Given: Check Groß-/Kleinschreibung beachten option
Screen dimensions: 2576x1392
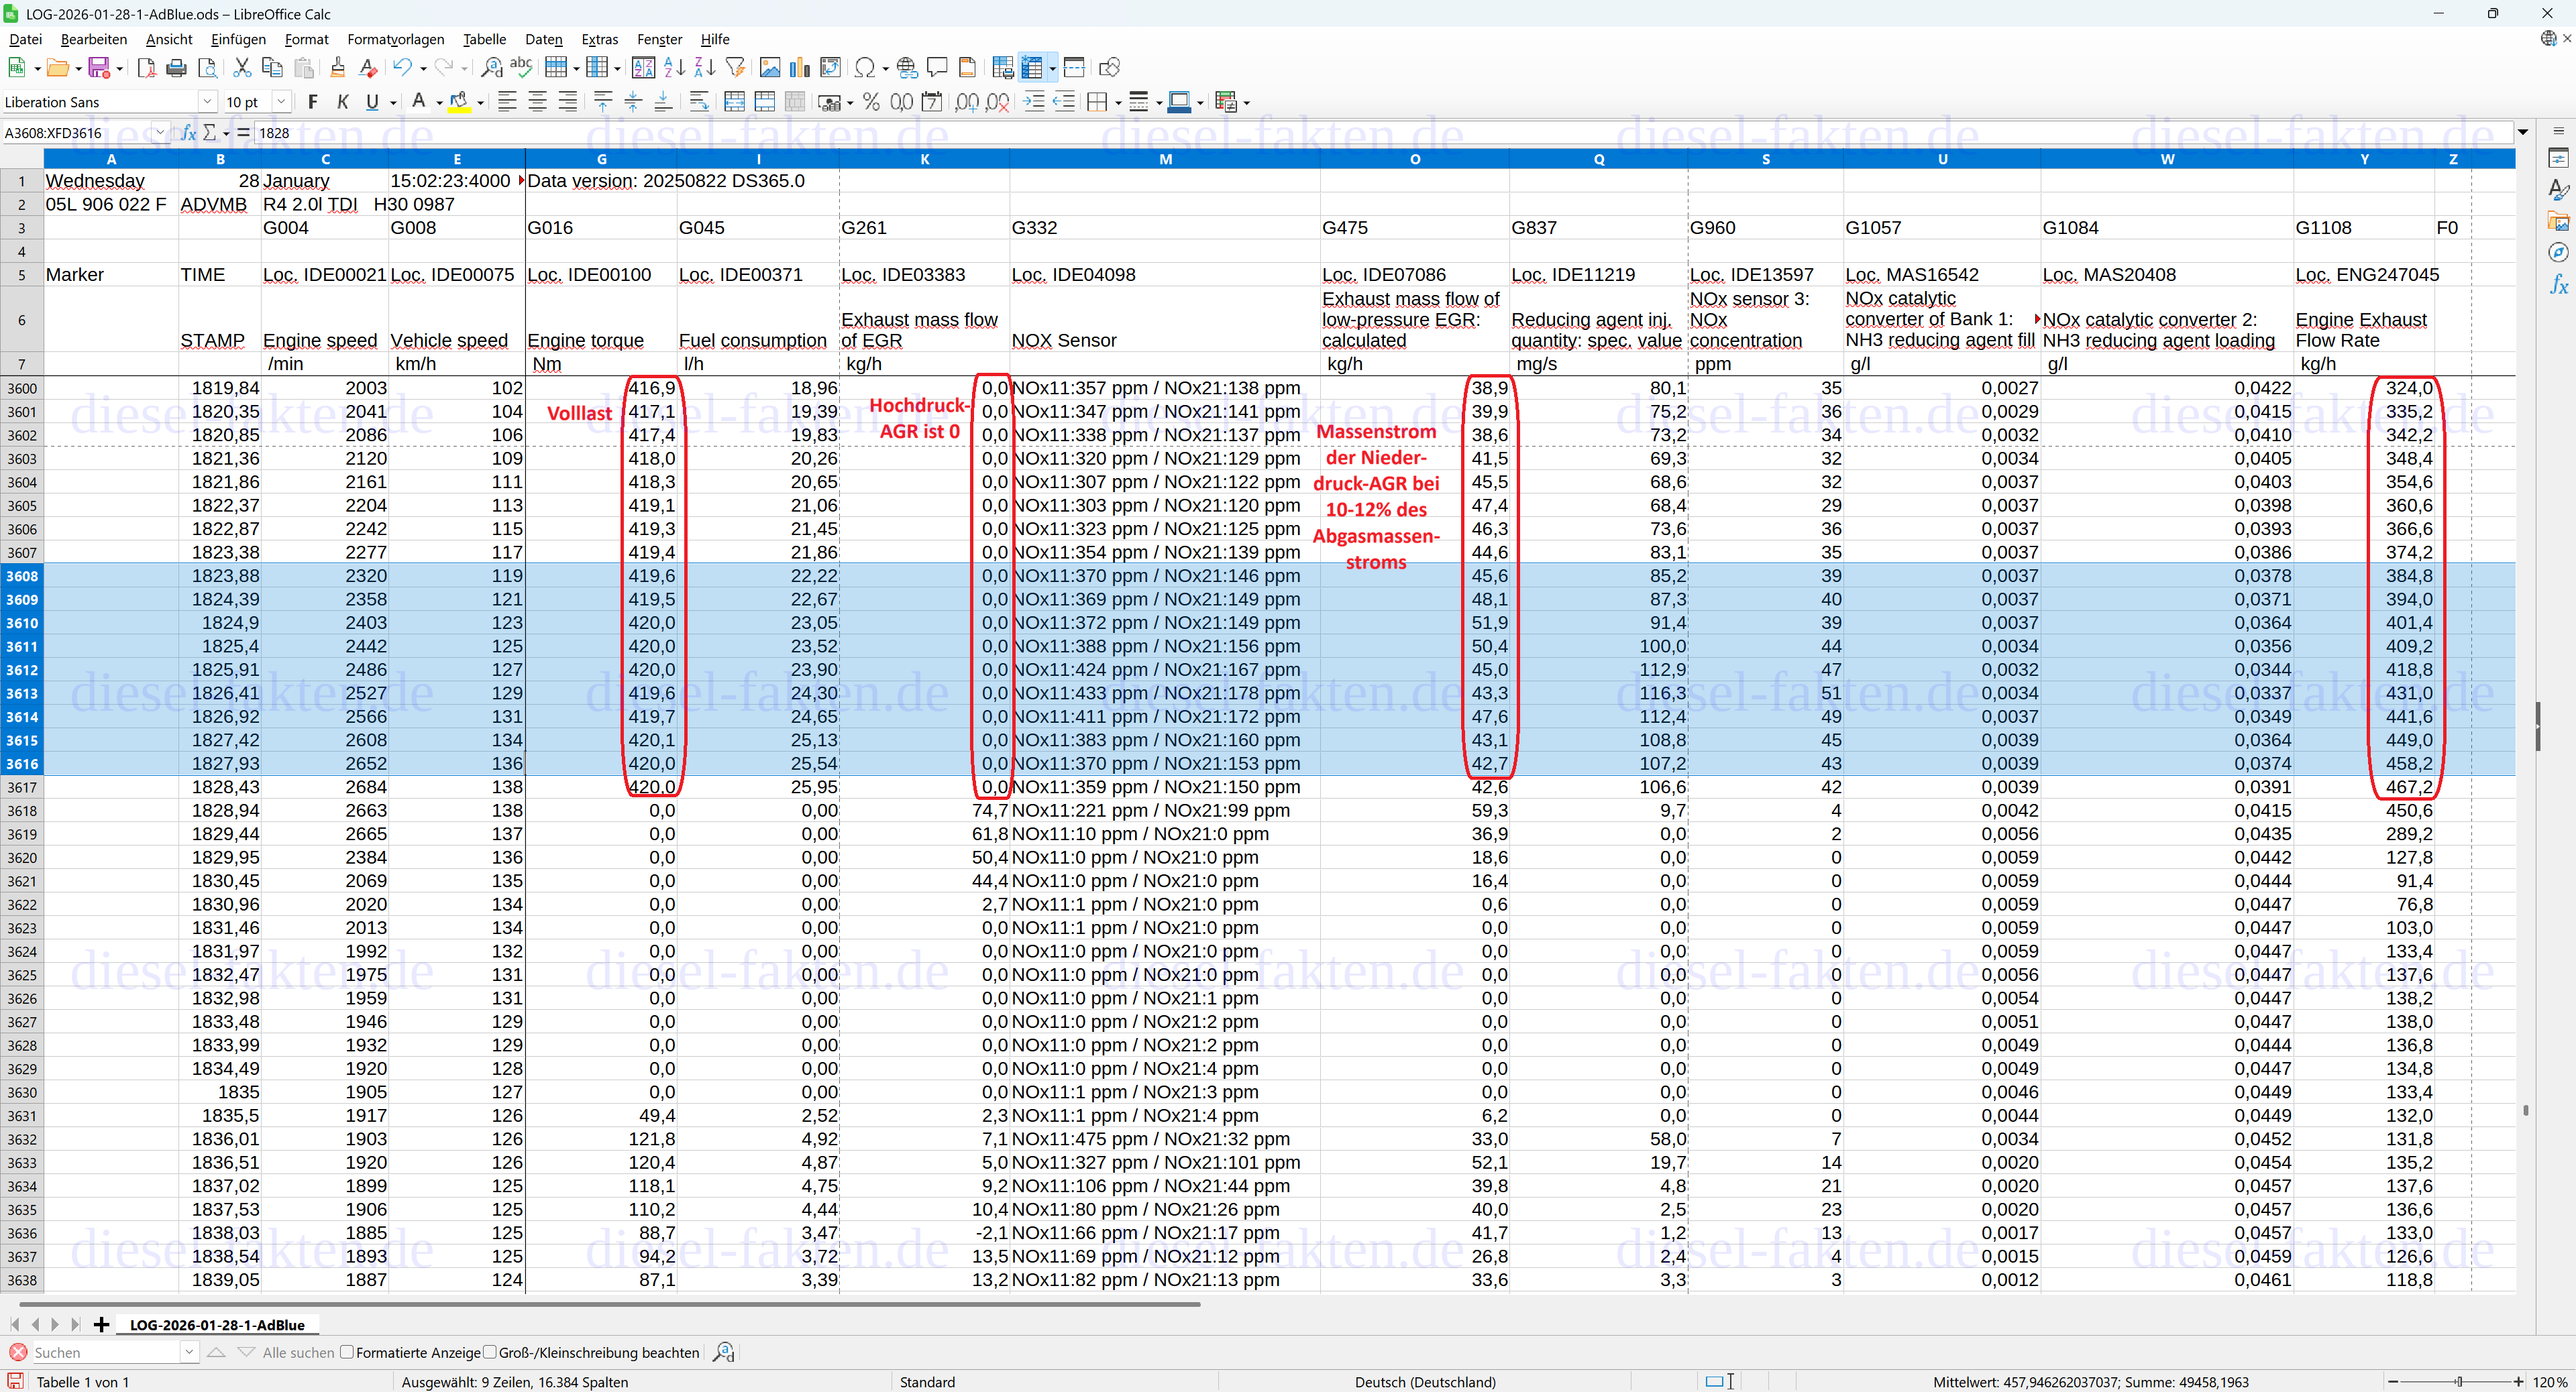Looking at the screenshot, I should 490,1352.
